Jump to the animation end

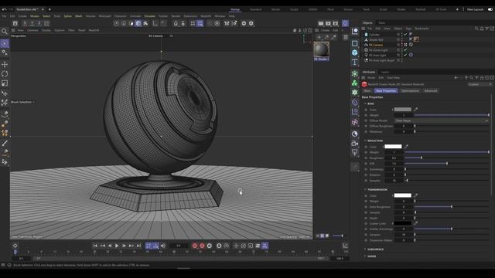coord(138,246)
